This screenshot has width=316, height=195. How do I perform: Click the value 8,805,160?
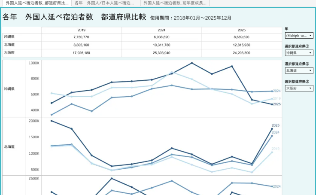tap(81, 45)
